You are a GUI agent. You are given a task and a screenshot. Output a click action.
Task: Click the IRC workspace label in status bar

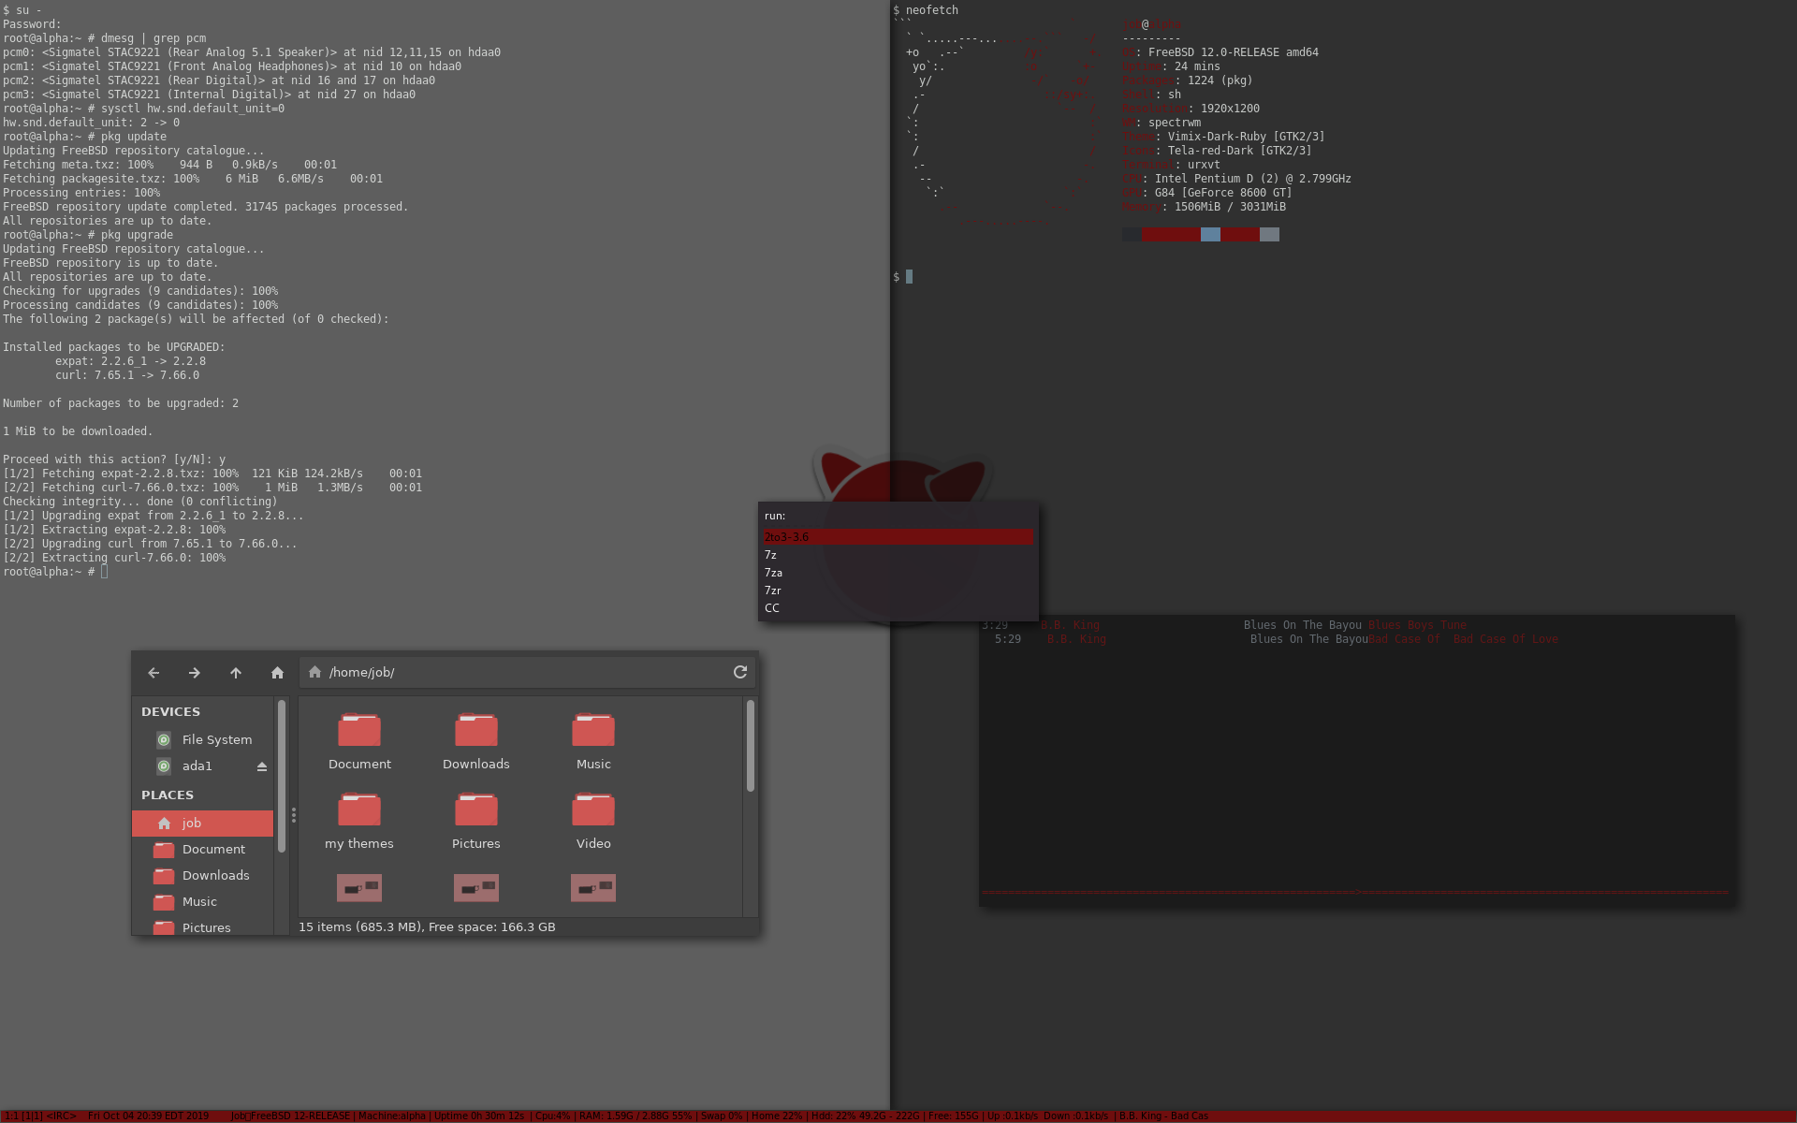61,1116
